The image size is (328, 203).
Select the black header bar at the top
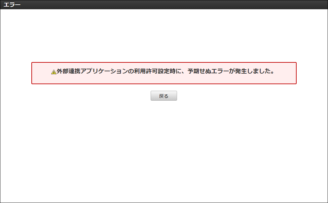click(x=164, y=5)
